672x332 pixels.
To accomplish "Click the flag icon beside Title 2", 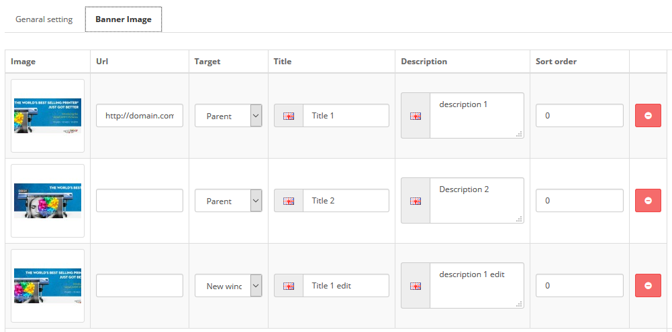I will pos(289,201).
